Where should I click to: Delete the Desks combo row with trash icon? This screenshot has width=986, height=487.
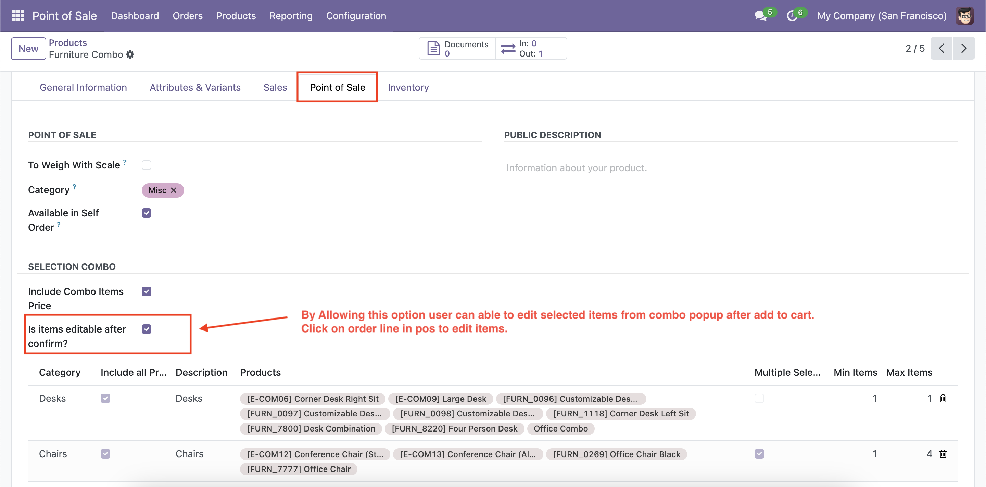[943, 399]
